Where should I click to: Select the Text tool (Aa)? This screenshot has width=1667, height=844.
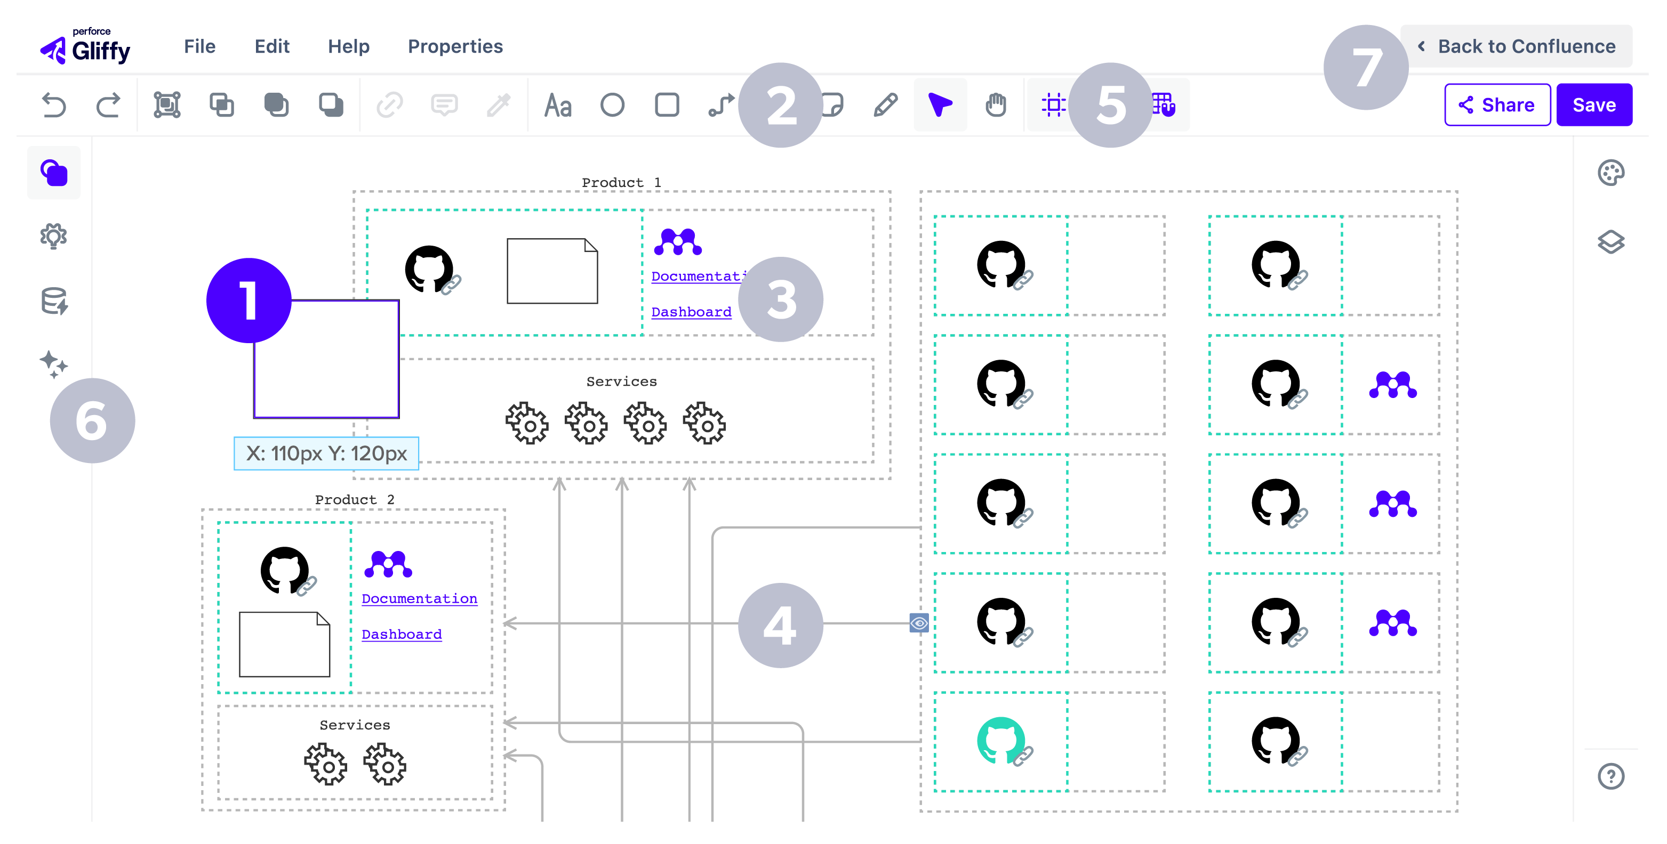point(558,105)
